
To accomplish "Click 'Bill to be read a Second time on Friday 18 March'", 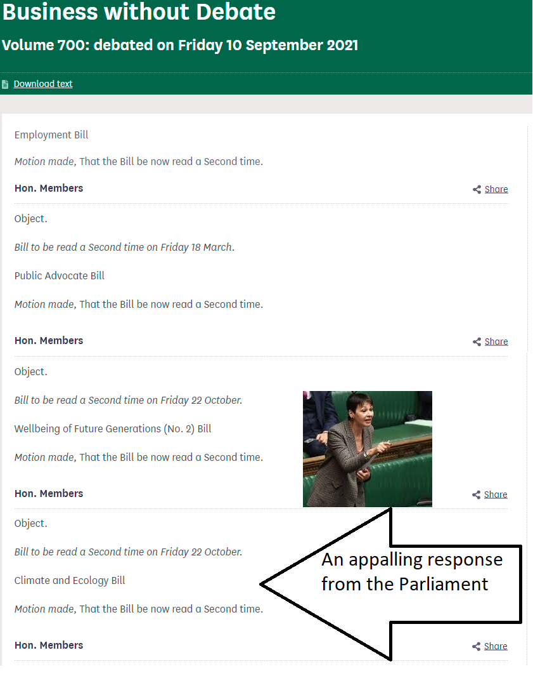I will [x=124, y=247].
